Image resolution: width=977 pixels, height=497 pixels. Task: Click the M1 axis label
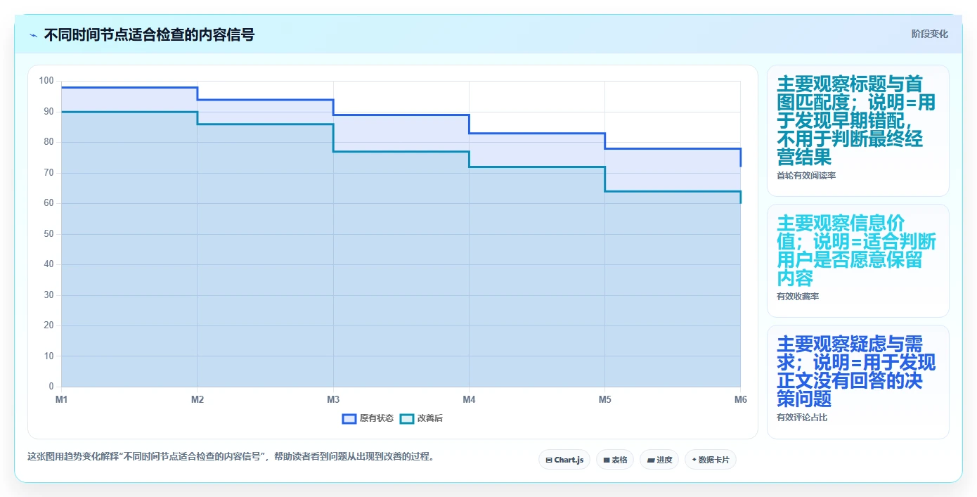coord(61,399)
